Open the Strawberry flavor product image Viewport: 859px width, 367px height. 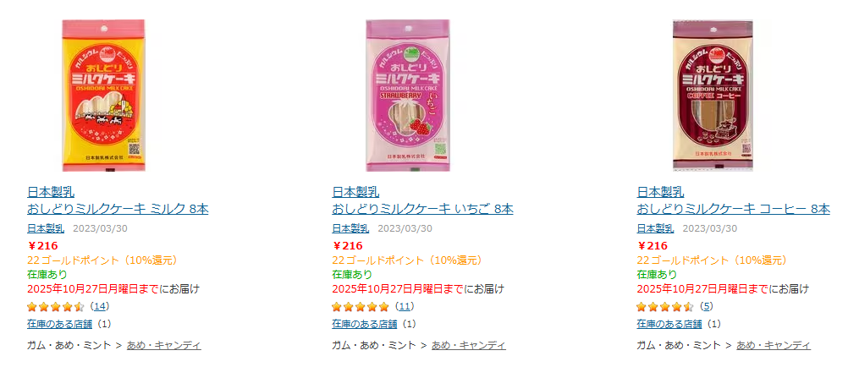point(408,96)
